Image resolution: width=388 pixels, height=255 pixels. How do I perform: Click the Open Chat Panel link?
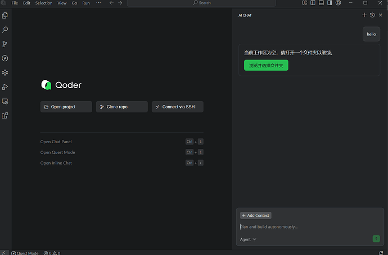click(x=56, y=142)
